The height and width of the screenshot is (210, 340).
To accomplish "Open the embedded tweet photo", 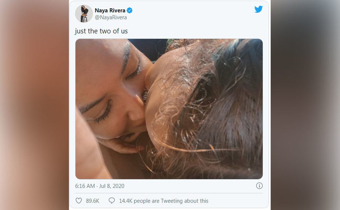I will pyautogui.click(x=169, y=109).
